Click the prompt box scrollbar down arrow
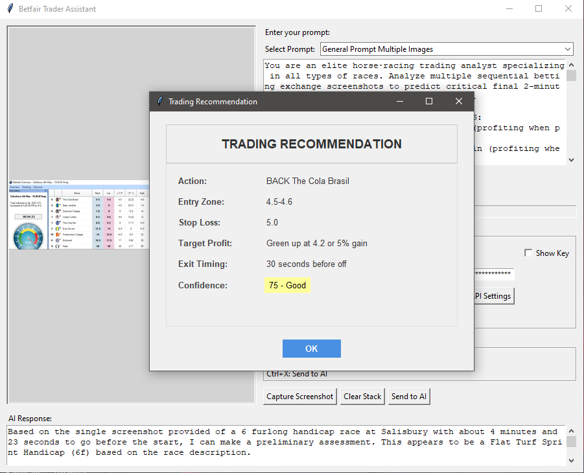584x473 pixels. point(571,160)
